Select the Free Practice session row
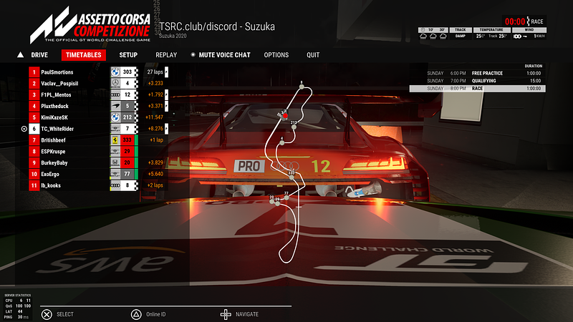Screen dimensions: 573x322 (x=477, y=73)
